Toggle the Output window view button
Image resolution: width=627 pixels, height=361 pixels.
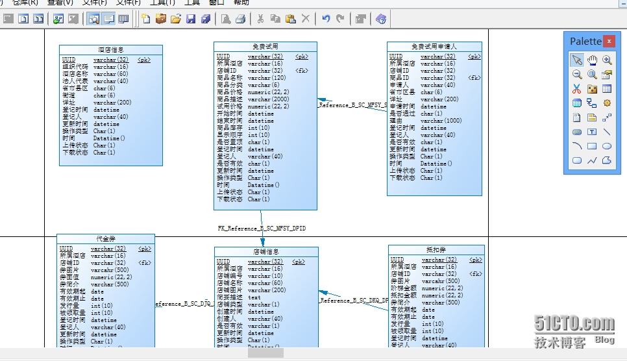point(109,19)
